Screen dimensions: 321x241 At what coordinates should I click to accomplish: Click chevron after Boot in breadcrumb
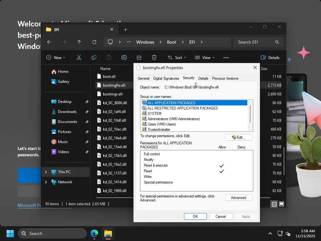(x=183, y=42)
